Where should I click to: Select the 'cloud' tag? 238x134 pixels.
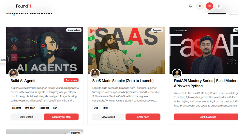pyautogui.click(x=105, y=107)
